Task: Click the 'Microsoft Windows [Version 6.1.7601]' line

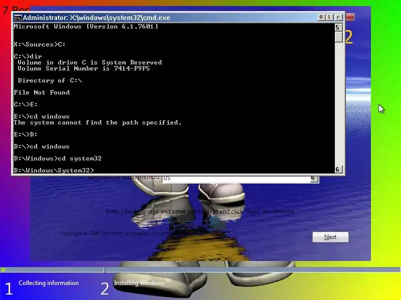Action: point(86,26)
